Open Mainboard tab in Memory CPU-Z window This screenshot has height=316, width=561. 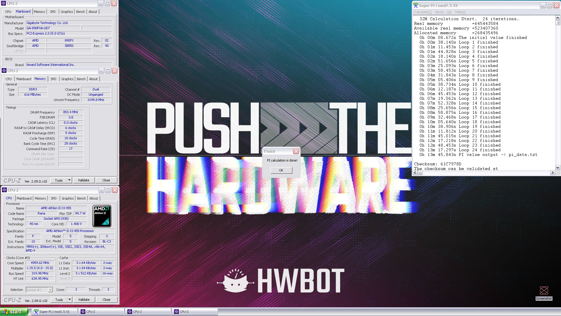click(x=24, y=79)
